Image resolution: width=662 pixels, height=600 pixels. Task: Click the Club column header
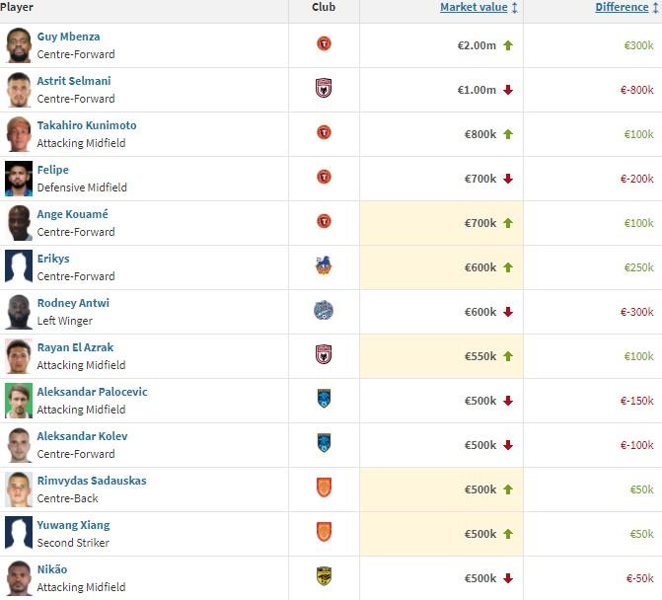(x=324, y=8)
